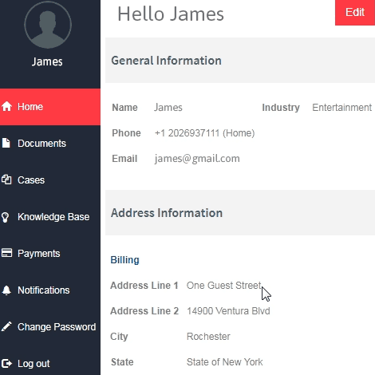
Task: Click the Industry field label
Action: coord(281,108)
